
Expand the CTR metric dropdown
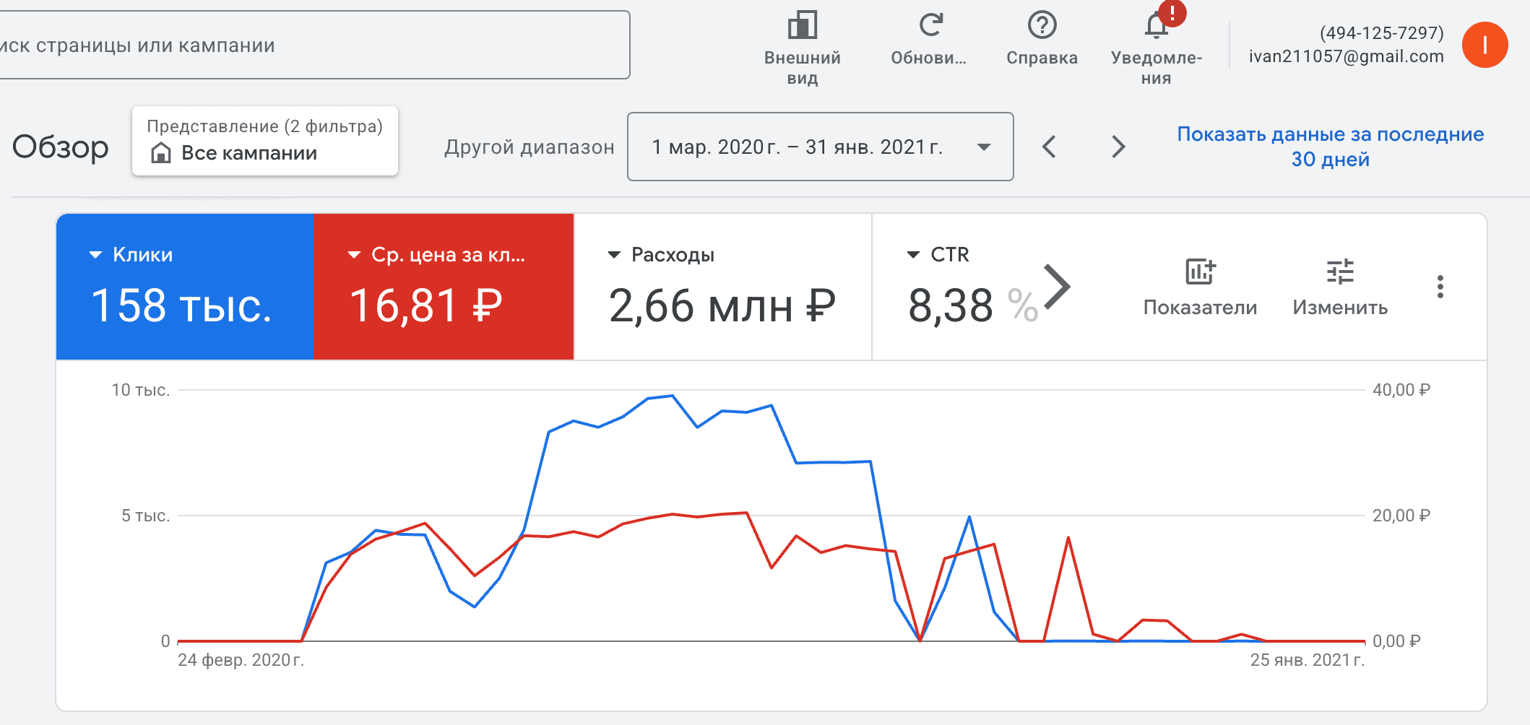click(x=913, y=255)
